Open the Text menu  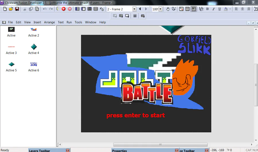61,22
